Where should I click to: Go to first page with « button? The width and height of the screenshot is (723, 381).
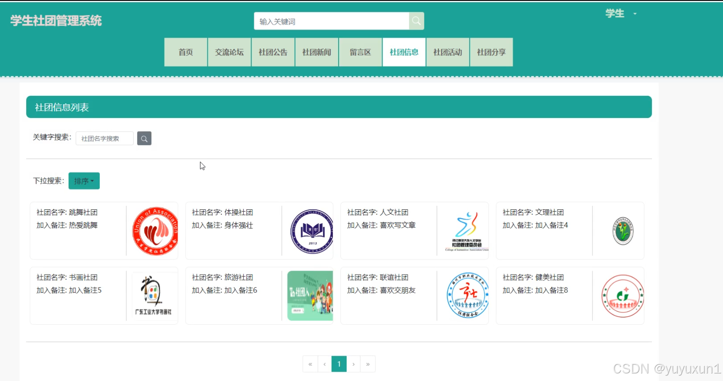coord(310,364)
